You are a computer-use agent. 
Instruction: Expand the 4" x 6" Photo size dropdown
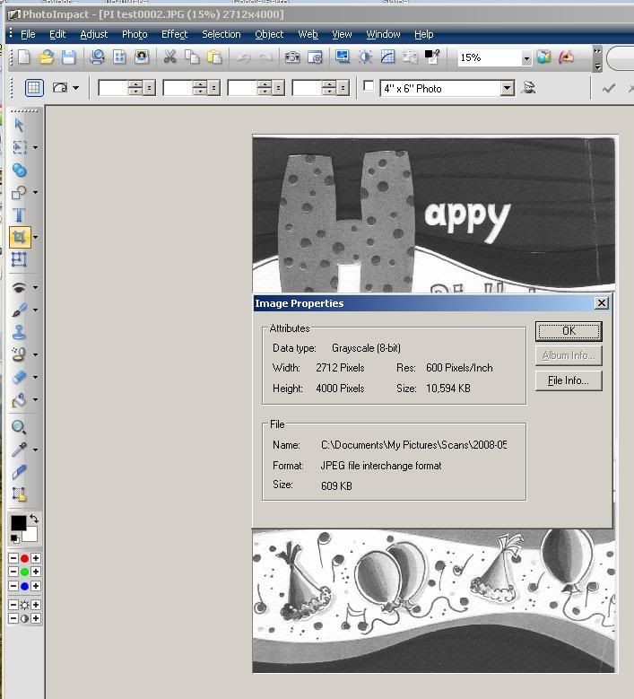(x=507, y=88)
